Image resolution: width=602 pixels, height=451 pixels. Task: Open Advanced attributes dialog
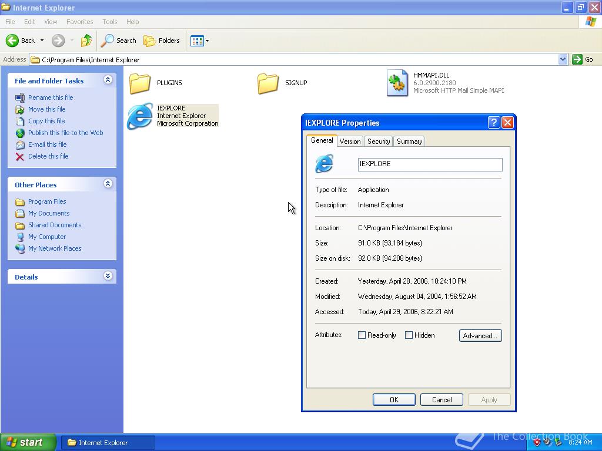tap(480, 335)
